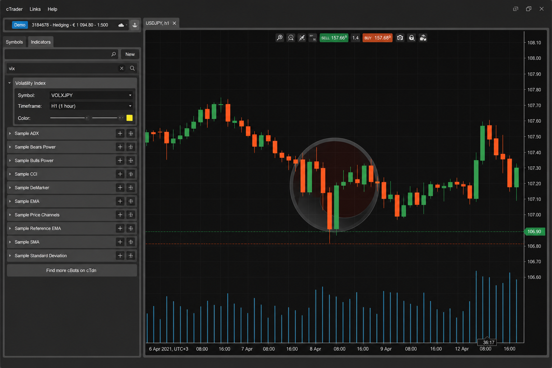Expand the Sample Bears Power row

(x=10, y=147)
